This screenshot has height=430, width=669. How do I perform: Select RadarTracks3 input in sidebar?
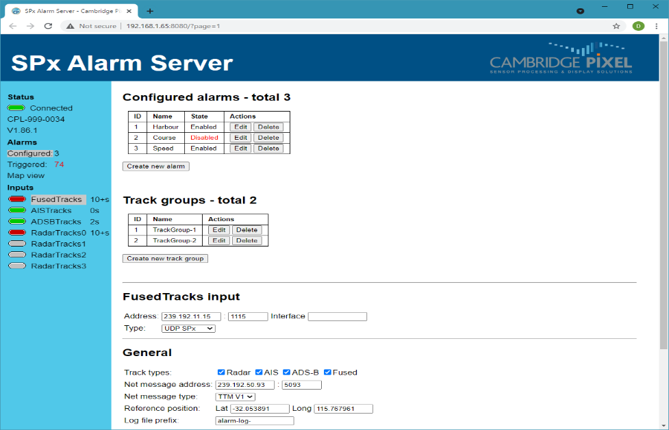coord(58,266)
